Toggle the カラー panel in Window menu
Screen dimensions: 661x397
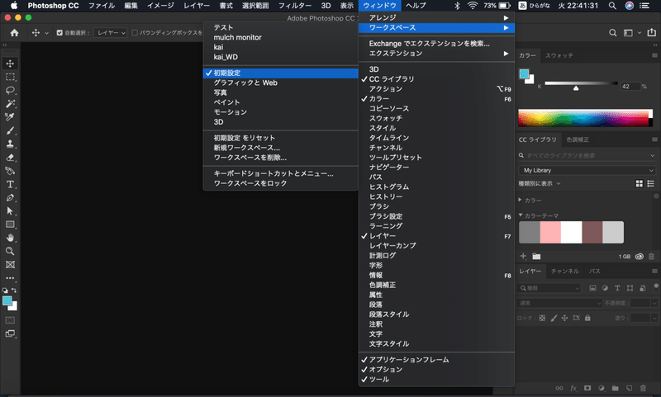(x=436, y=98)
